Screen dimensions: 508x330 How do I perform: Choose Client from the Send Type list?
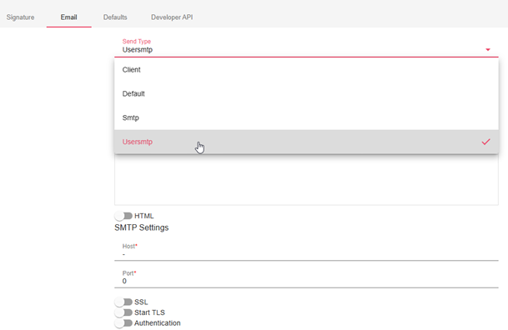point(306,69)
